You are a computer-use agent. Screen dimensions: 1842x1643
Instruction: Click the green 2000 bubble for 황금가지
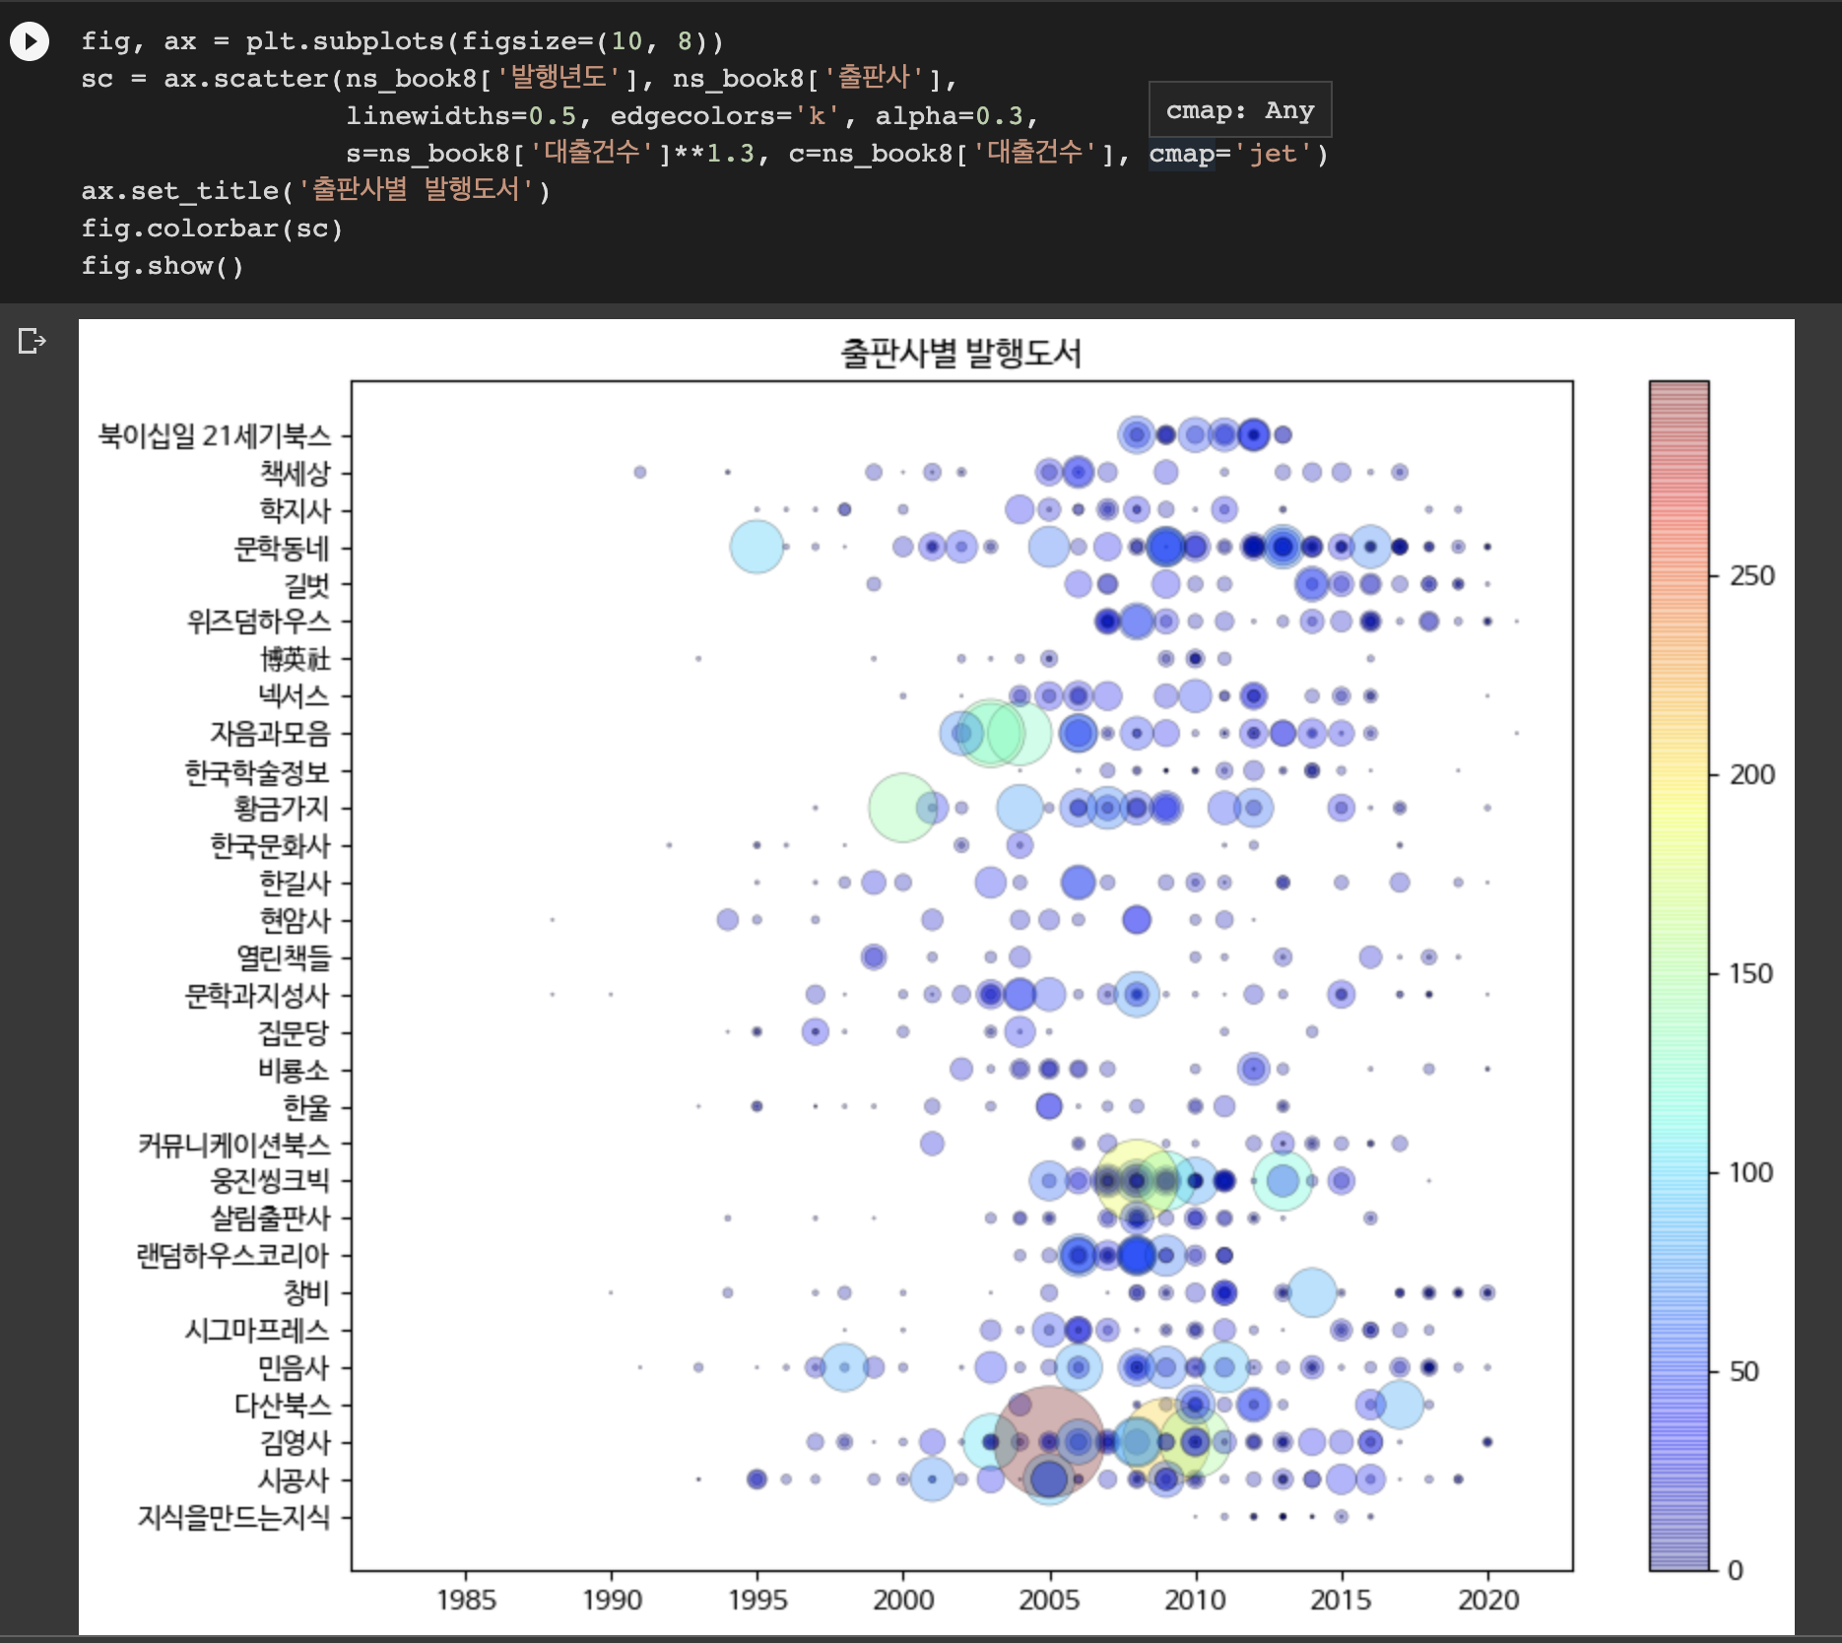[902, 808]
